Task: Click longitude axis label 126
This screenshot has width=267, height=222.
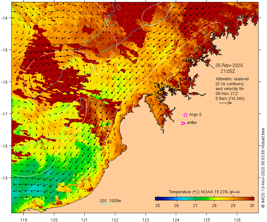Action: 237,220
